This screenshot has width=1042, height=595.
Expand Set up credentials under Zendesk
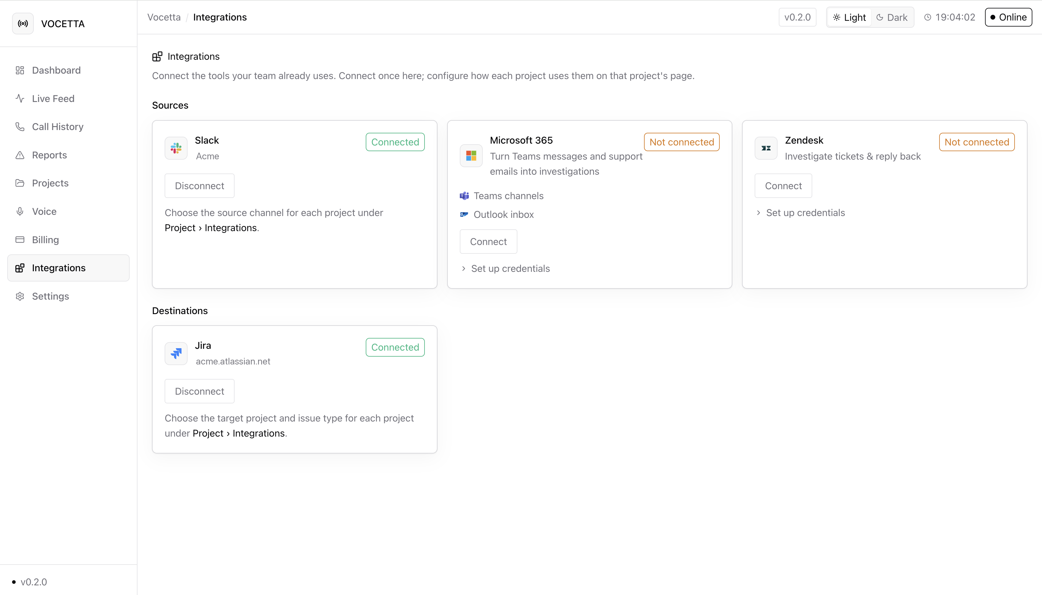pos(800,212)
